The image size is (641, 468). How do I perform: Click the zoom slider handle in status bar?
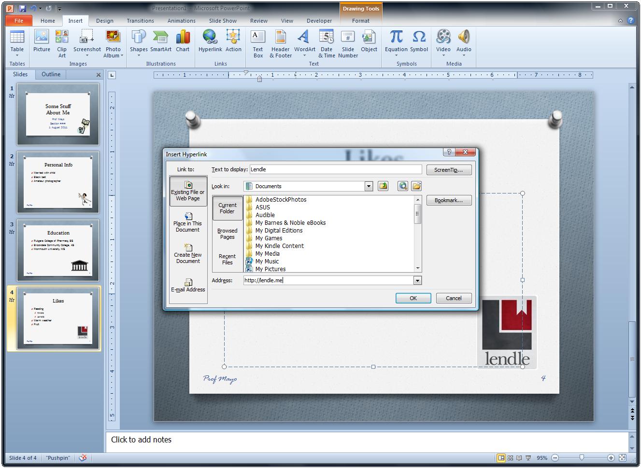582,457
